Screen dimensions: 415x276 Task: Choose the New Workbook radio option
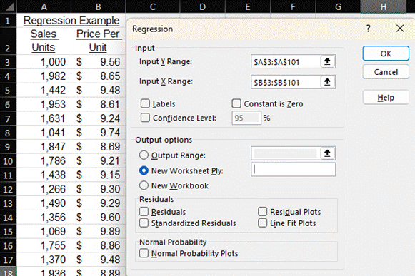144,185
